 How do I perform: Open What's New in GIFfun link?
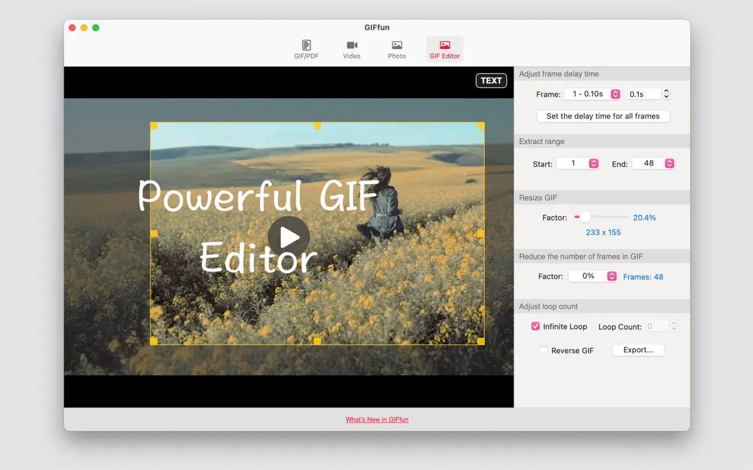[377, 420]
